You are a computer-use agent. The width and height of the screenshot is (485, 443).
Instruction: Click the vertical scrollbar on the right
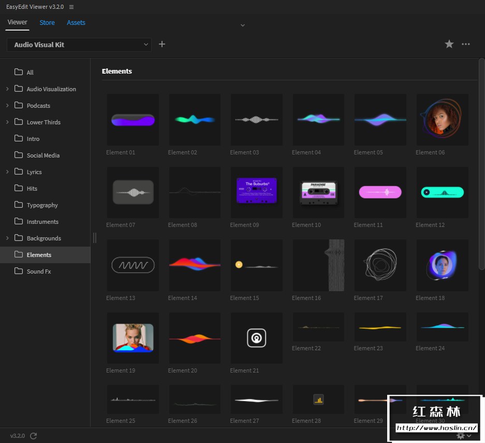pos(481,164)
